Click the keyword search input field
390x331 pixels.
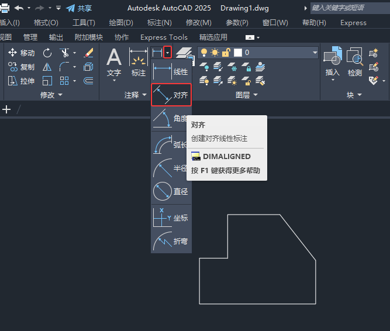350,8
